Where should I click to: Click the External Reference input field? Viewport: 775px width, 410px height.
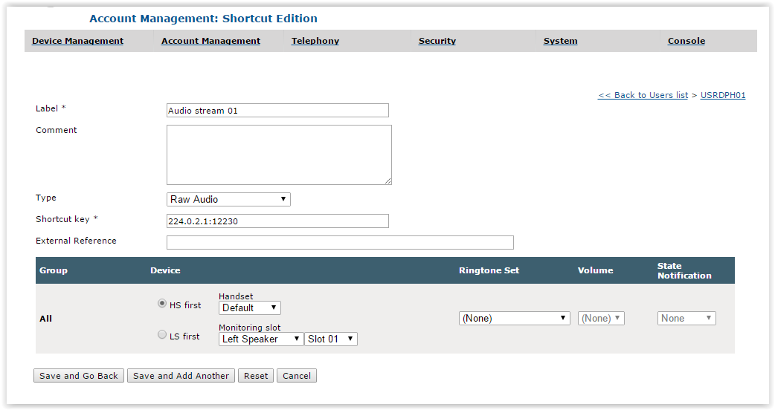(340, 243)
